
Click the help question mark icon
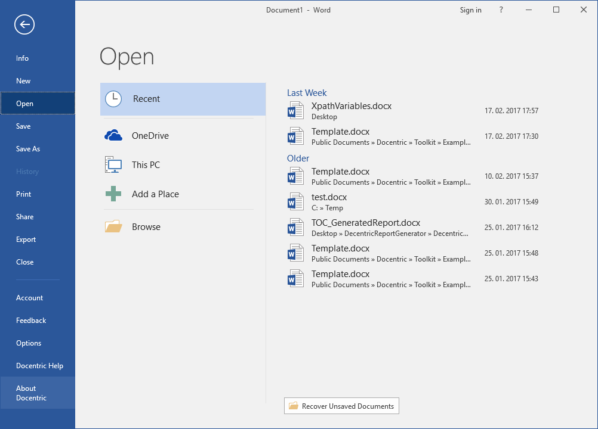pos(501,10)
